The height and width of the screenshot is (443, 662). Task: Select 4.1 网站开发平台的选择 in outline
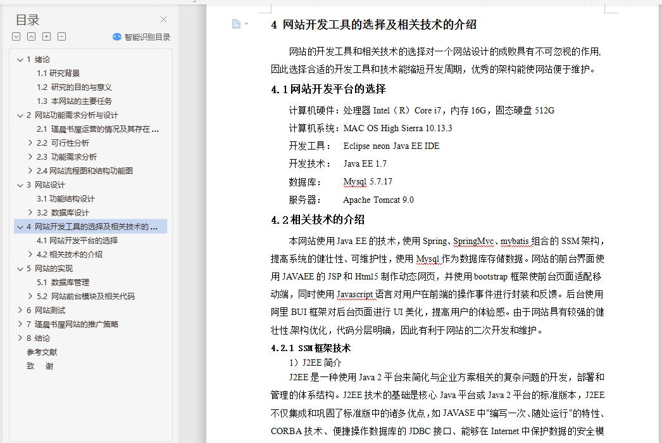77,241
